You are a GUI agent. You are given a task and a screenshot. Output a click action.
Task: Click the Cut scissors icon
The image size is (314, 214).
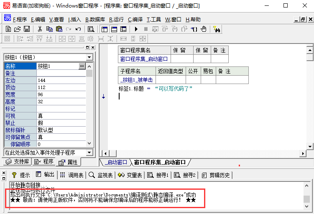pyautogui.click(x=40, y=29)
